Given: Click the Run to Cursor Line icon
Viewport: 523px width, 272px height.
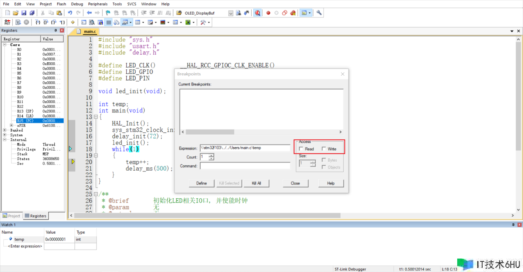Looking at the screenshot, I should [x=63, y=22].
